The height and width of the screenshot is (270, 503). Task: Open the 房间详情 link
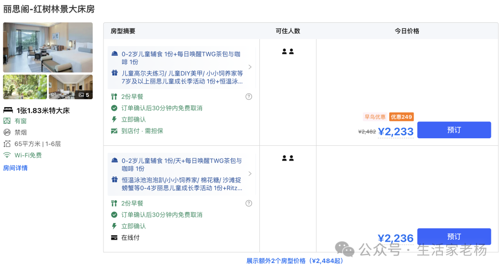coord(15,168)
